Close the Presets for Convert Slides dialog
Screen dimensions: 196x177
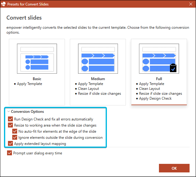[191, 4]
